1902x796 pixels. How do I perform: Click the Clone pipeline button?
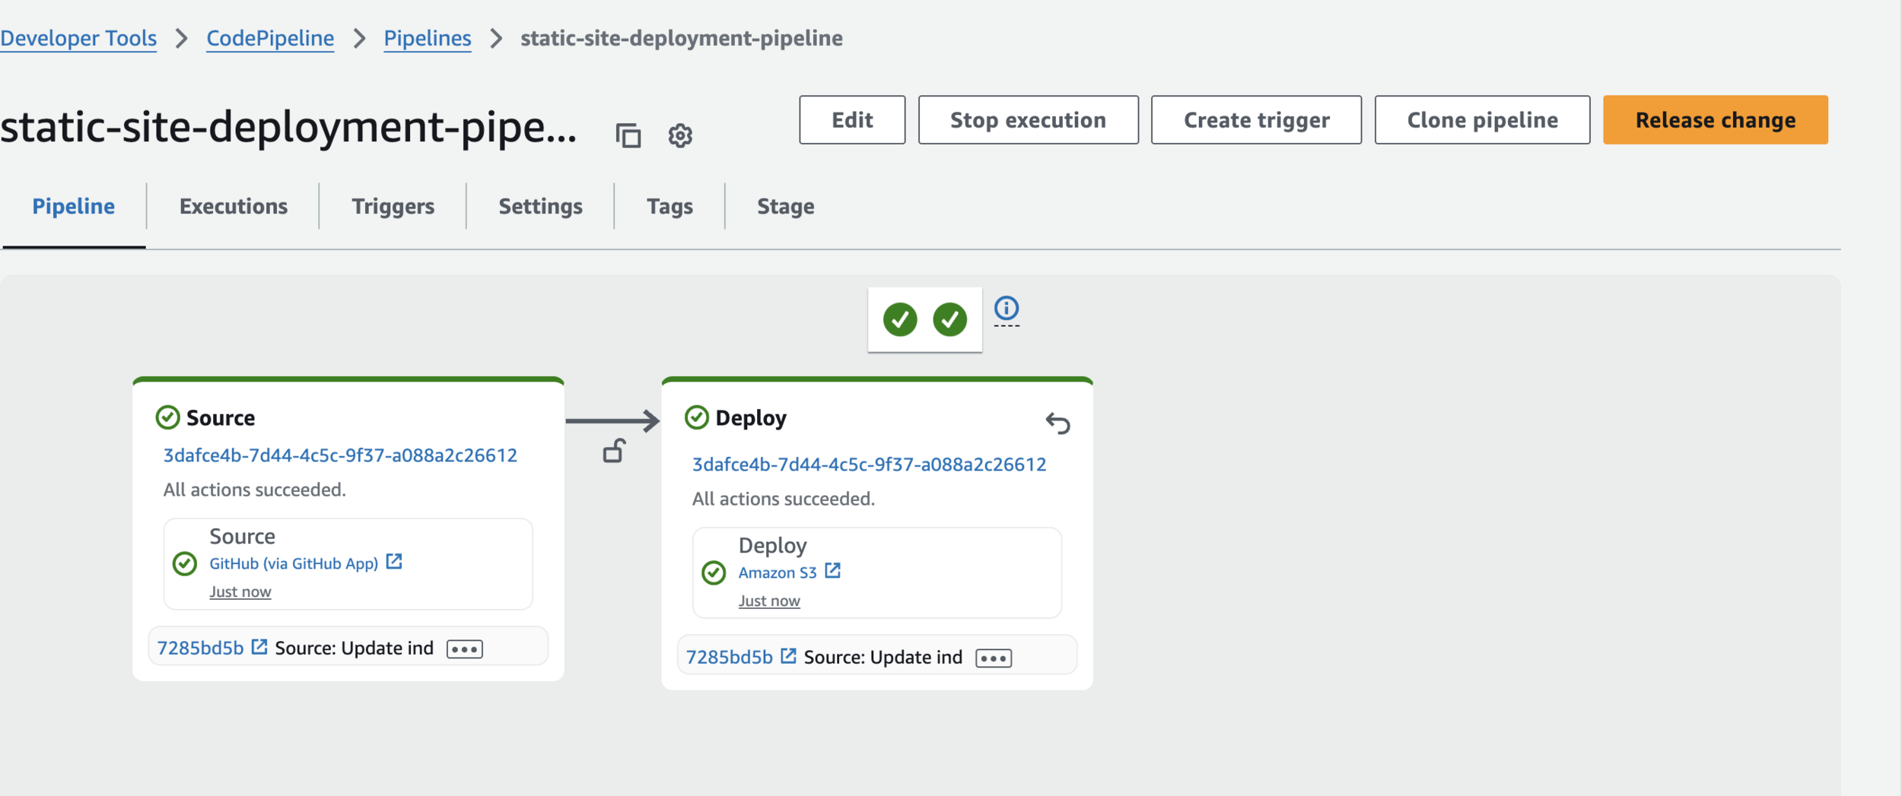coord(1483,120)
